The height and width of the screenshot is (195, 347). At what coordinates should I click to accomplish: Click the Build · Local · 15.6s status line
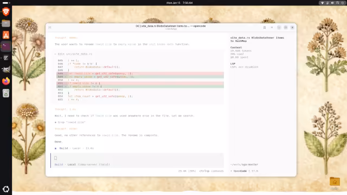click(74, 148)
